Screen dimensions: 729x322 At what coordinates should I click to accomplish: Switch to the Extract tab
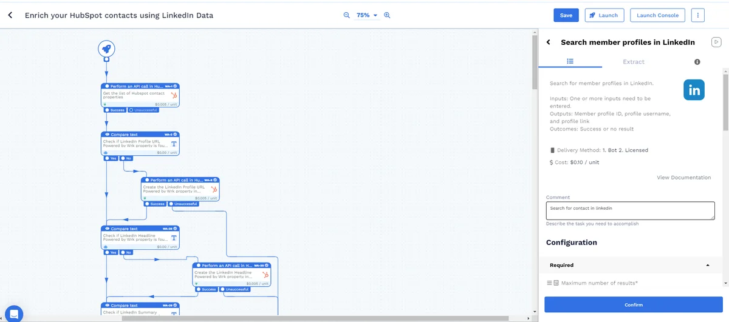pyautogui.click(x=634, y=62)
